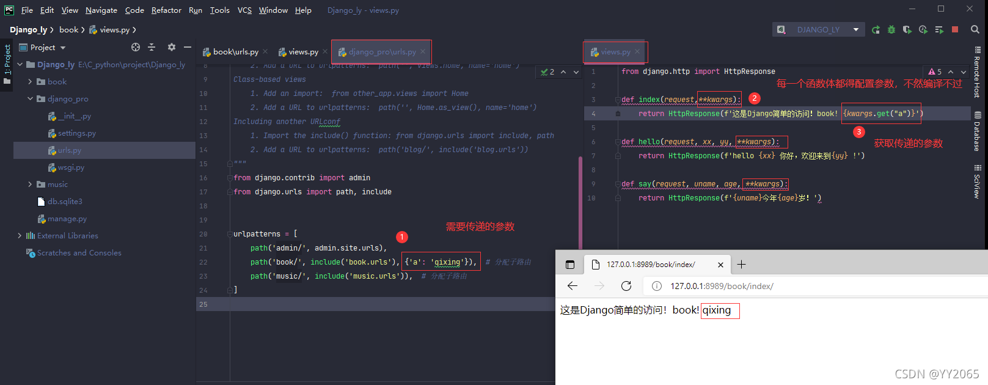
Task: Click browser Back arrow button
Action: click(573, 286)
